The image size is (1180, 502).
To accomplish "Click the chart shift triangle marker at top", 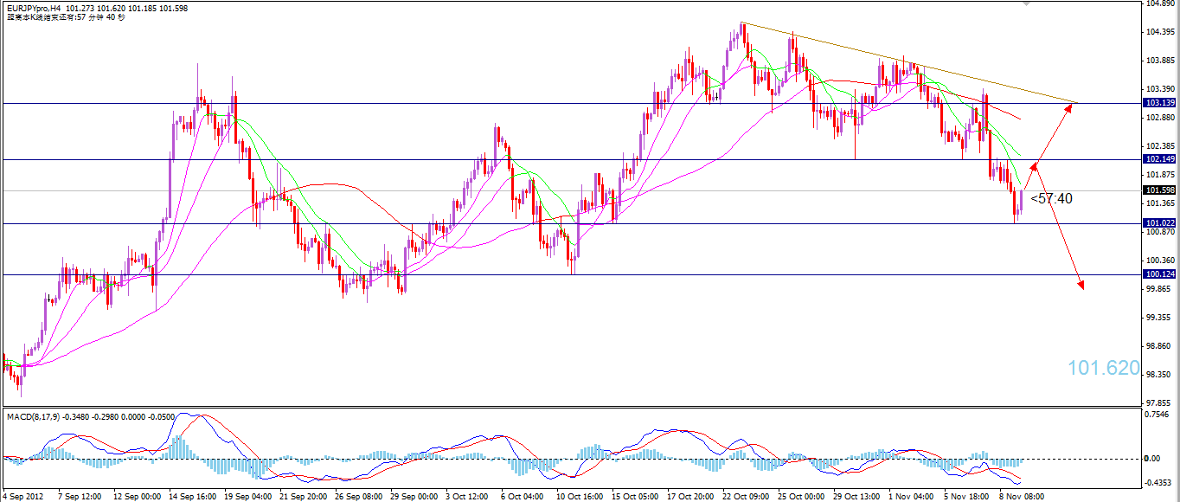I will click(1026, 4).
